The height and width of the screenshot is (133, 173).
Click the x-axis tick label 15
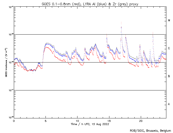(x=109, y=121)
